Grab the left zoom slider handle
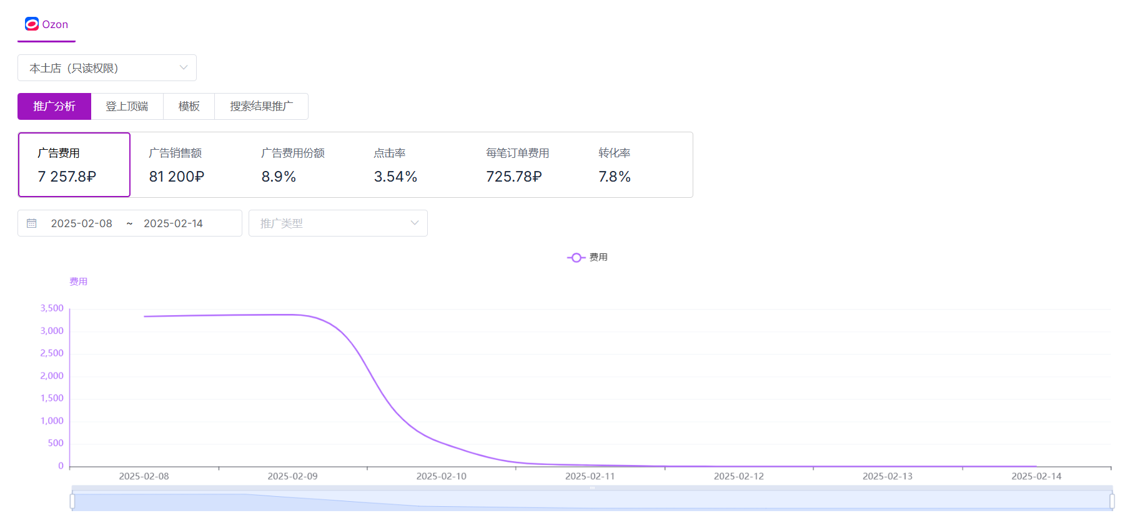Viewport: 1123px width, 513px height. point(72,501)
